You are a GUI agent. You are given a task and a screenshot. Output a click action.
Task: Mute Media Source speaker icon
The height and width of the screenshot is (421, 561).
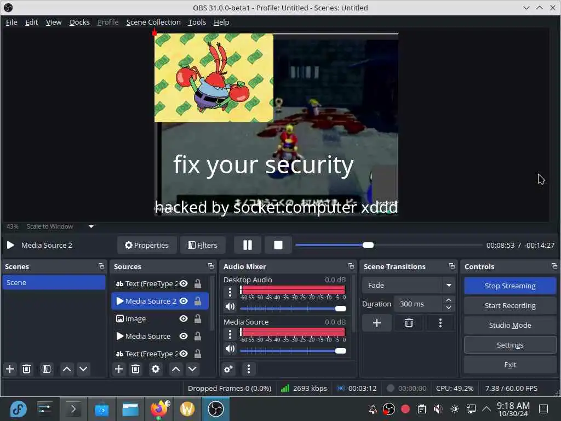coord(230,349)
